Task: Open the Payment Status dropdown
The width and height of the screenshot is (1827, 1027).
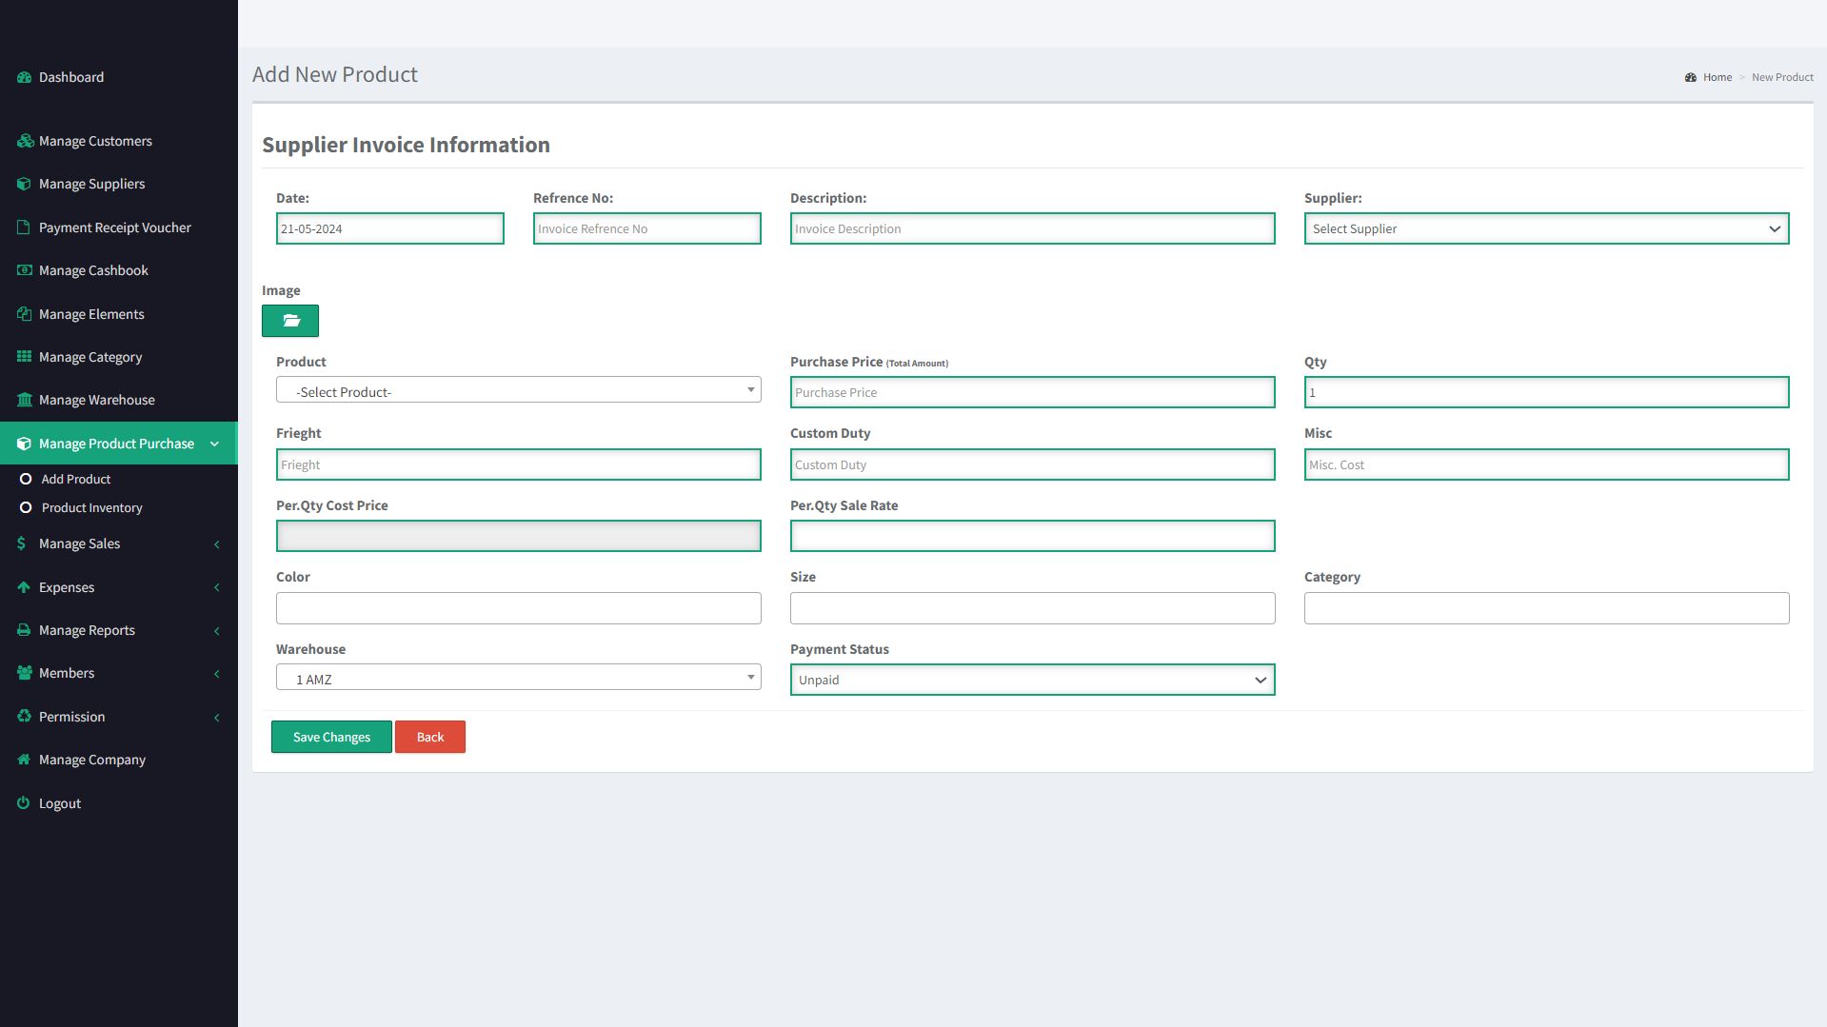Action: [1032, 680]
